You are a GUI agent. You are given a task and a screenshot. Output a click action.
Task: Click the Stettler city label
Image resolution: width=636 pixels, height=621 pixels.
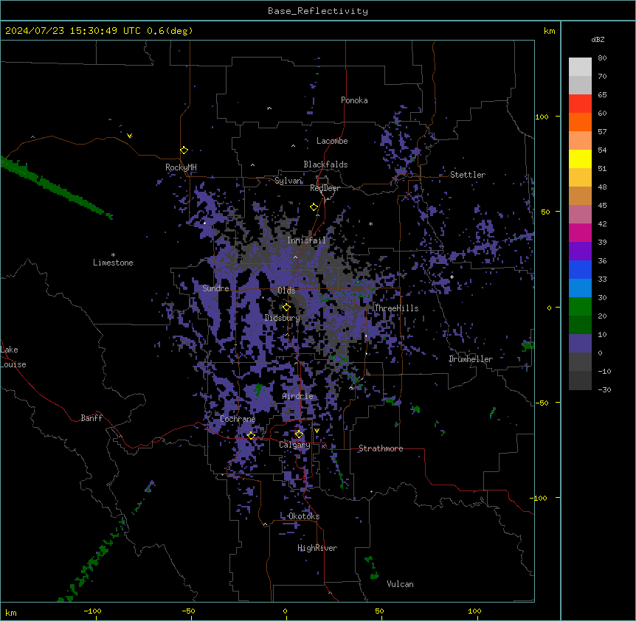coord(468,175)
